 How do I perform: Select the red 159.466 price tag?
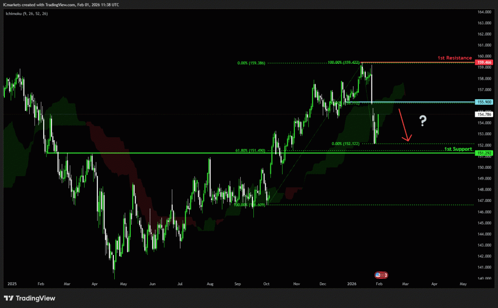484,63
